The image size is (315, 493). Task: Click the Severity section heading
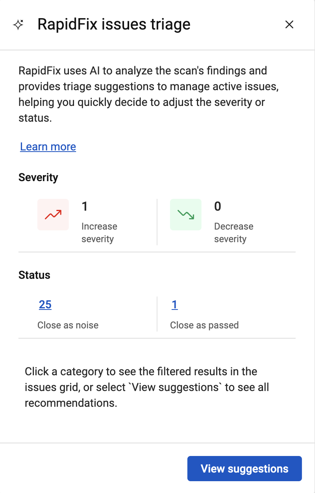point(38,178)
